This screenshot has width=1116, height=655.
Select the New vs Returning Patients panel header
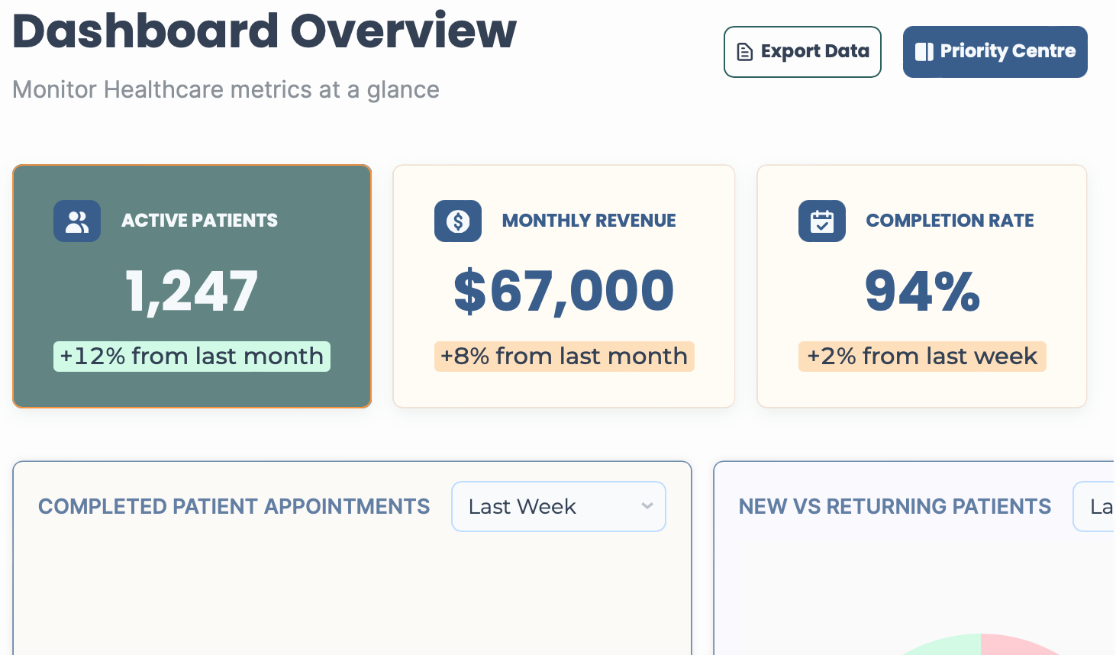pos(895,506)
